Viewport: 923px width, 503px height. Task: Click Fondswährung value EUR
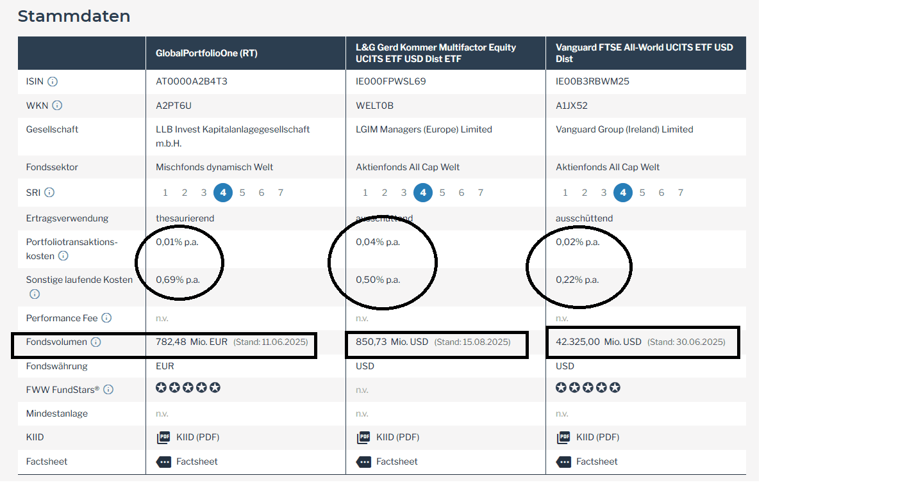tap(165, 366)
